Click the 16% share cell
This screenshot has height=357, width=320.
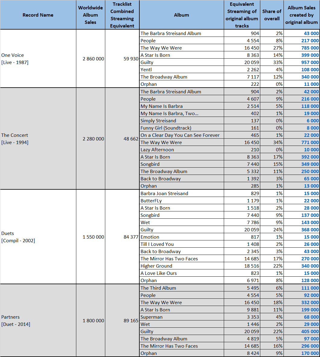272,346
